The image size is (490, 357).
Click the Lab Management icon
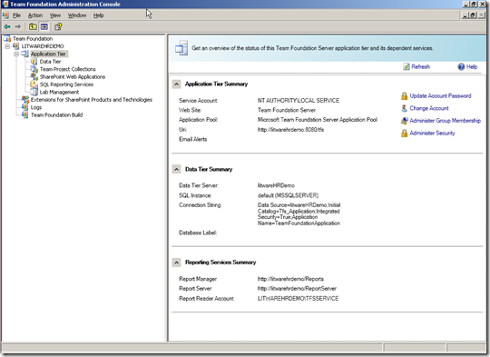pos(34,92)
